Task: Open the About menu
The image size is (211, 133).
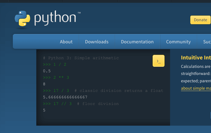Action: coord(66,42)
